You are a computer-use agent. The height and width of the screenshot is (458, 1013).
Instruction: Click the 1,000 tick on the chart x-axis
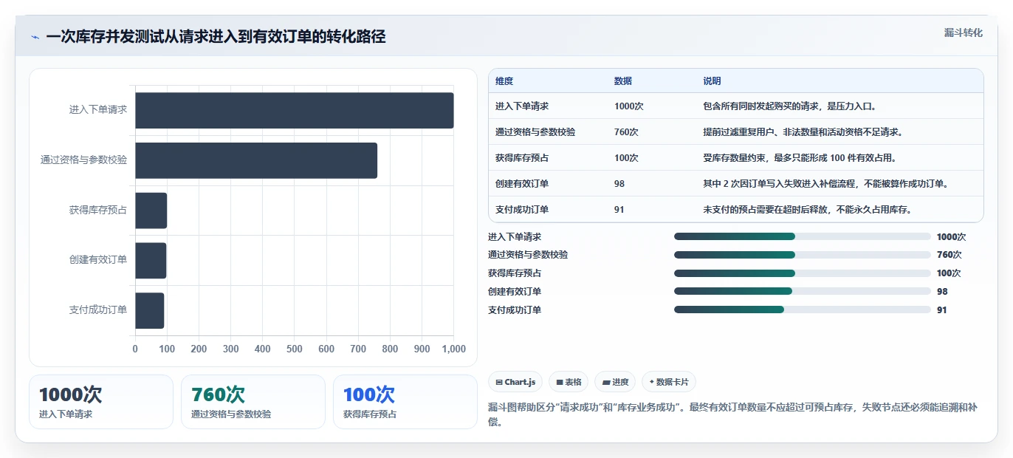(x=453, y=349)
